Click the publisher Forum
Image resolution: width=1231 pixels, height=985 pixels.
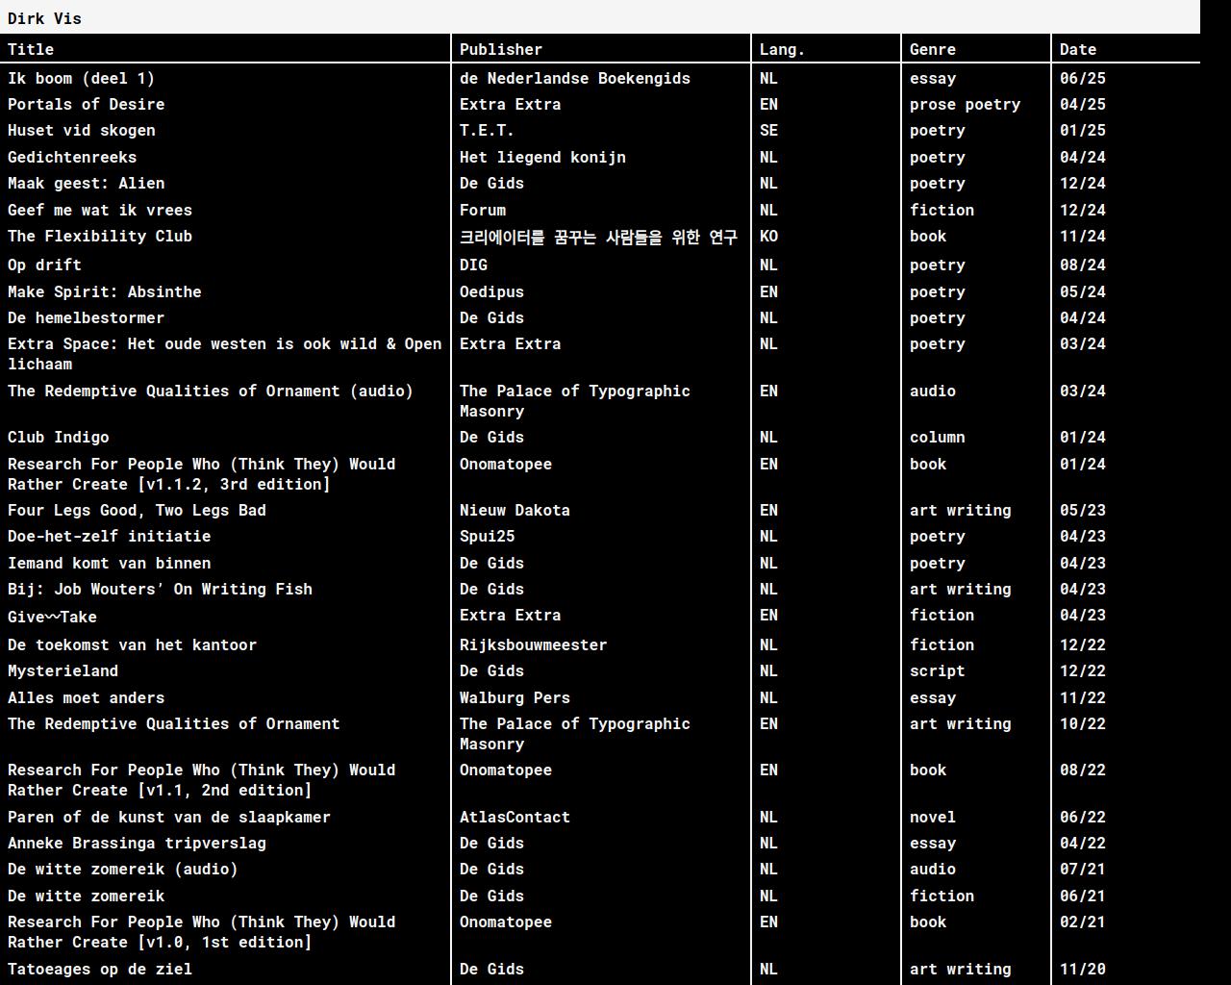483,210
